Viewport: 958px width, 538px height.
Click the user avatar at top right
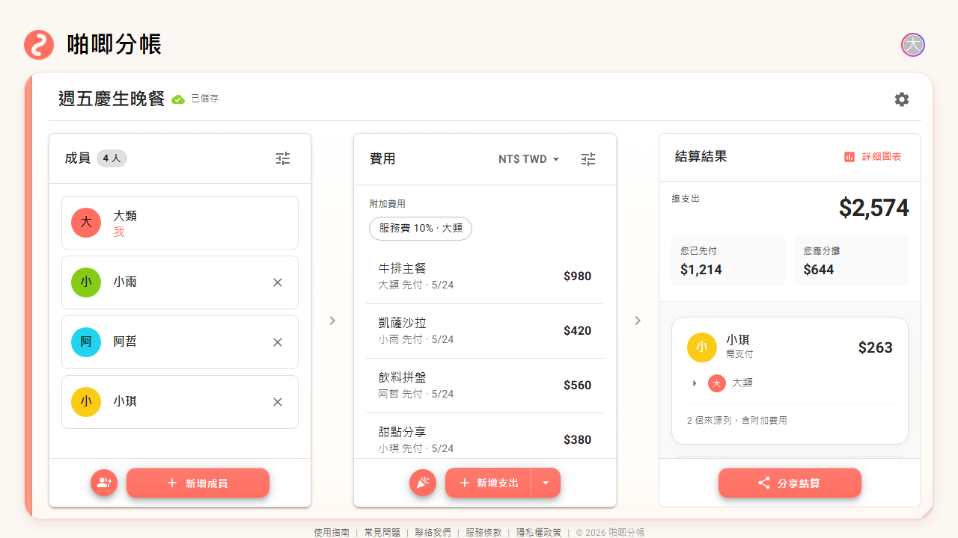click(913, 45)
